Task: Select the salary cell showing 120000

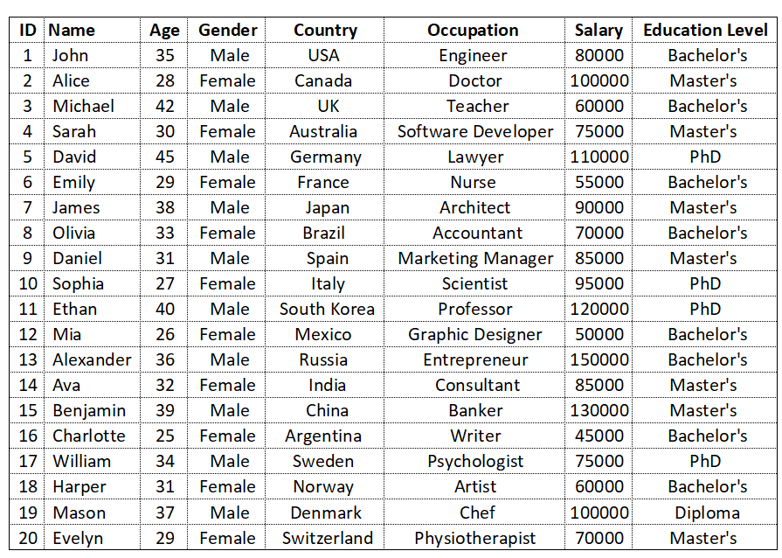Action: click(599, 309)
